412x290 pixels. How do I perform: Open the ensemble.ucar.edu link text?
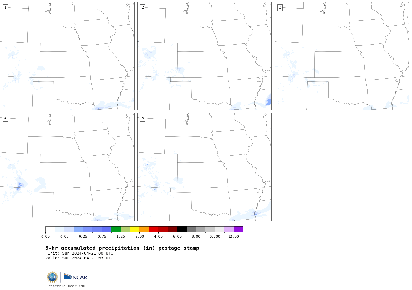coord(67,286)
